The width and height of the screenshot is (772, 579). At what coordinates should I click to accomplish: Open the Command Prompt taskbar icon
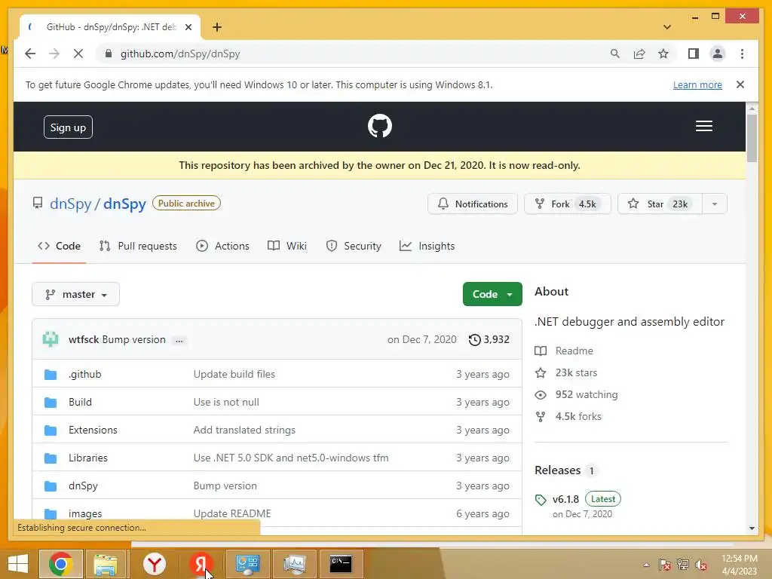(x=341, y=564)
